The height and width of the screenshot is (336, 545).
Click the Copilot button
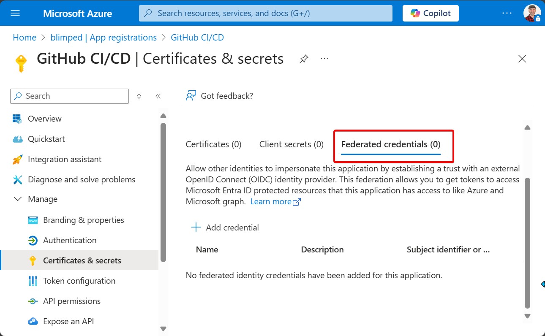pyautogui.click(x=431, y=13)
